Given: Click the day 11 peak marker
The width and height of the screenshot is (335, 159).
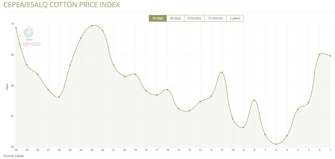Looking at the screenshot, I should point(222,73).
